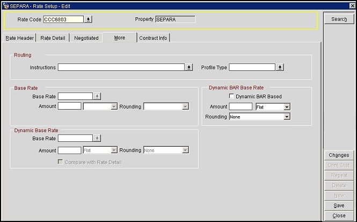This screenshot has height=222, width=357.
Task: Open the Rate Detail tab
Action: [53, 38]
